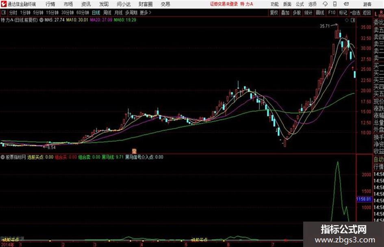The height and width of the screenshot is (247, 384).
Task: Open the 财富圈 menu
Action: click(x=145, y=4)
